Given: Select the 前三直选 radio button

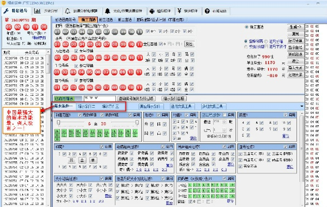Looking at the screenshot, I should (246, 27).
